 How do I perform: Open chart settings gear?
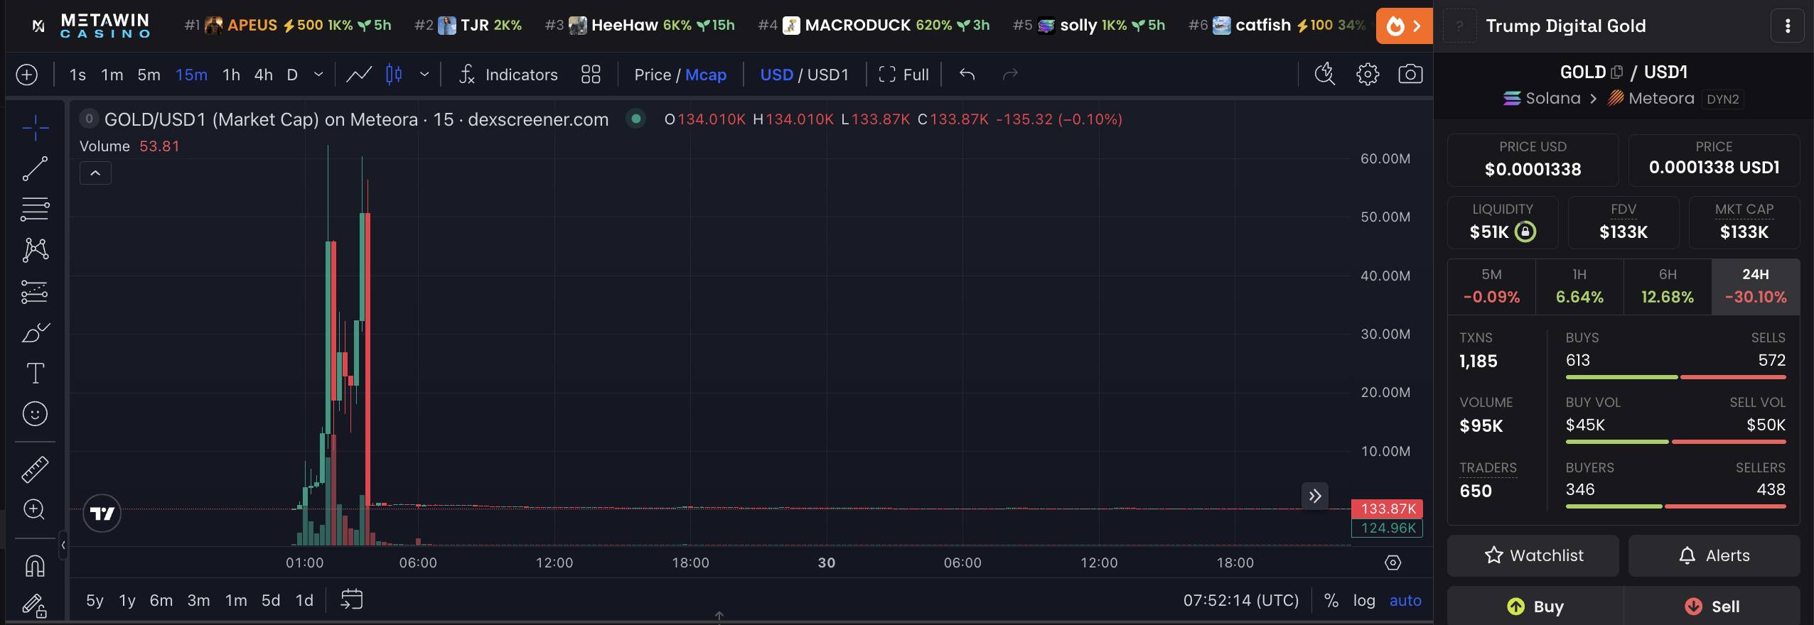point(1368,75)
